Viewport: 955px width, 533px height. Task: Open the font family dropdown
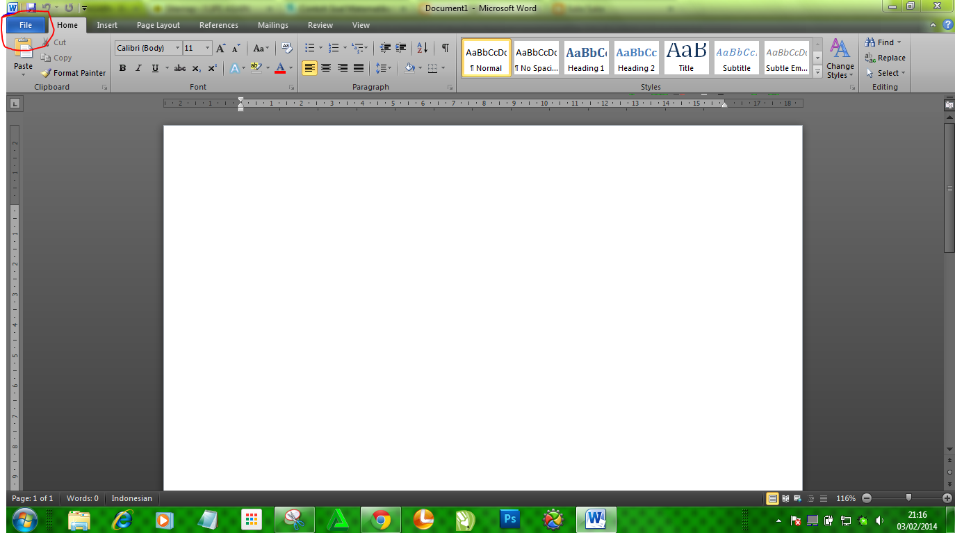pos(178,47)
